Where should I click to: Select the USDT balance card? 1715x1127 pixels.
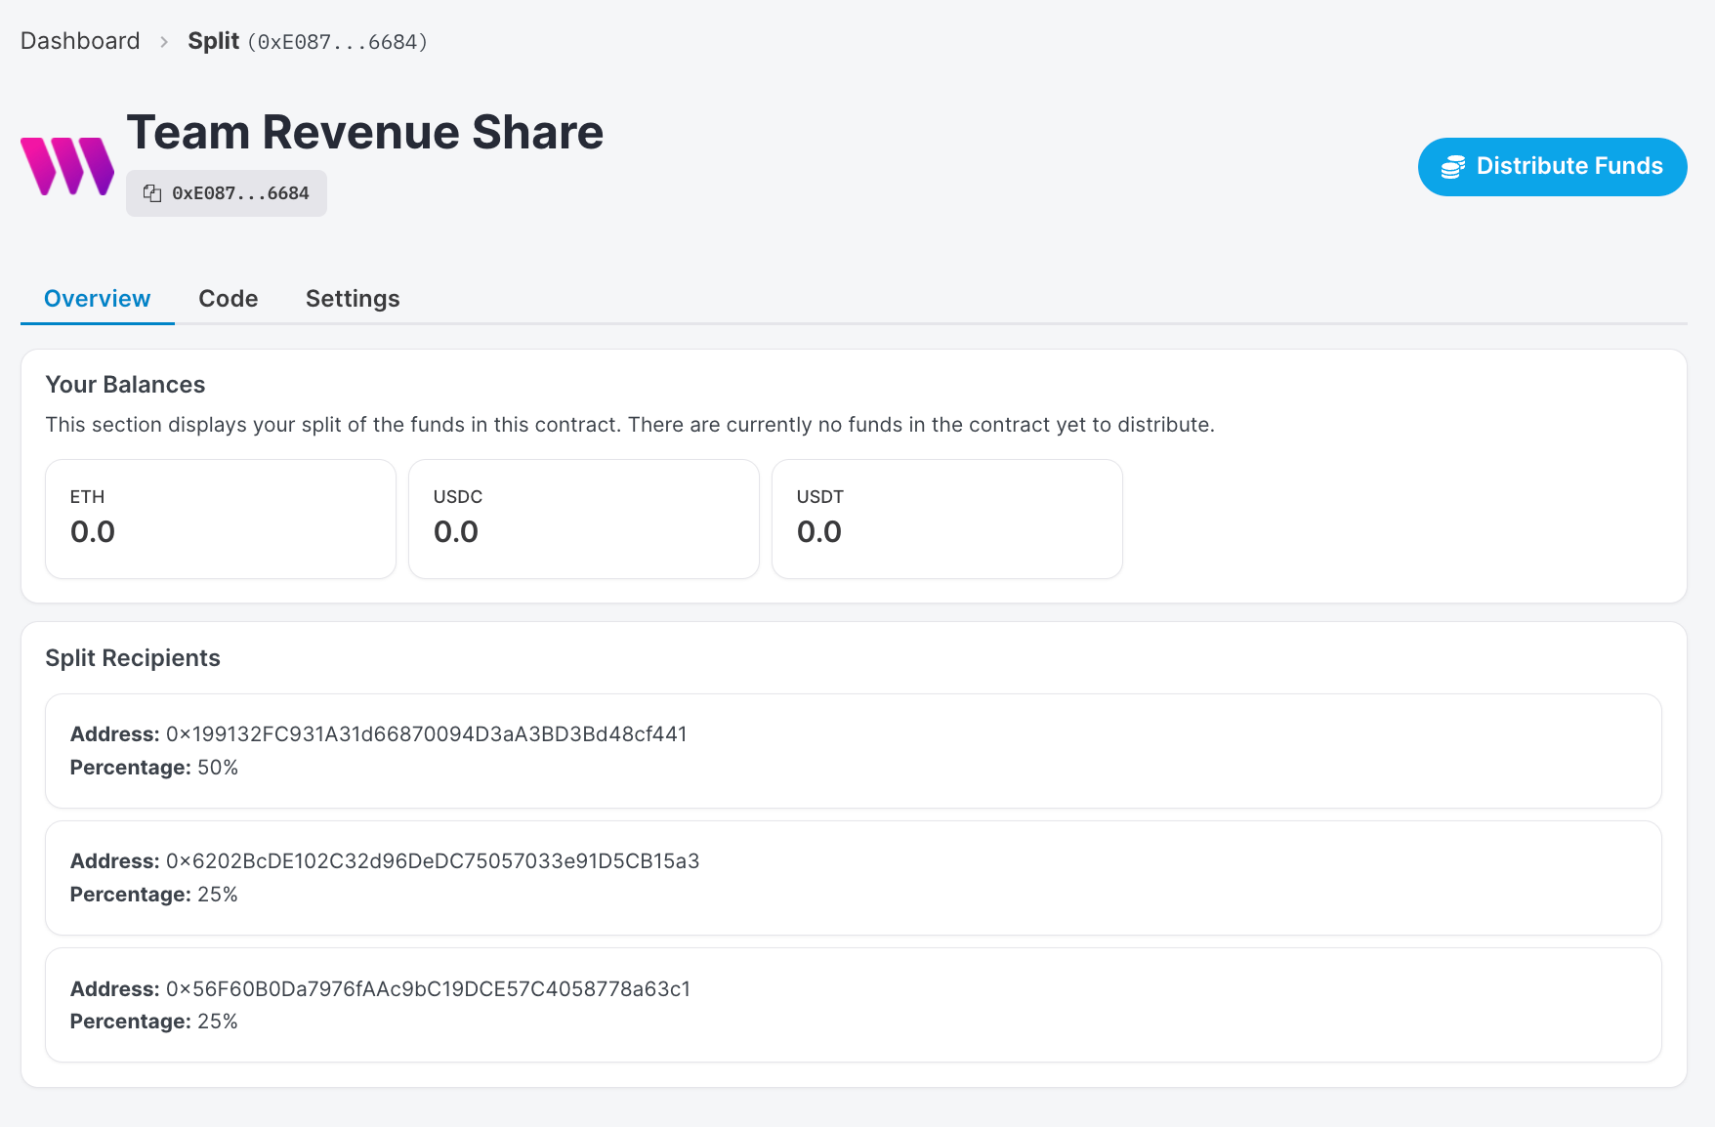(947, 519)
